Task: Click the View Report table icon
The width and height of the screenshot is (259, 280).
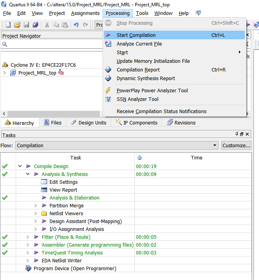Action: pyautogui.click(x=44, y=190)
